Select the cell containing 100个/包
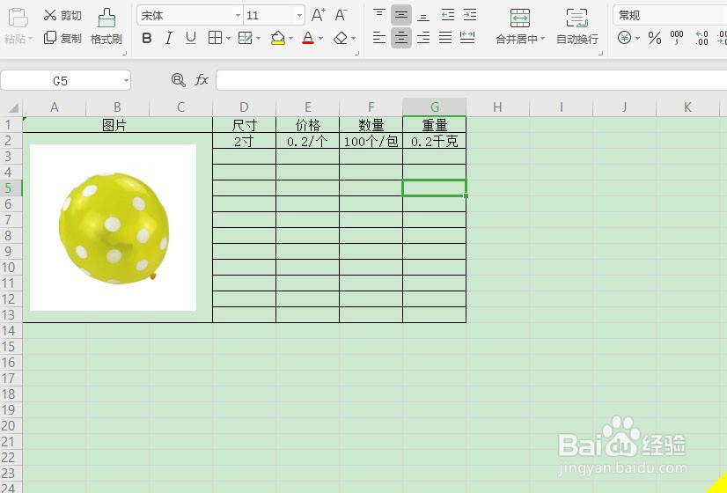The image size is (727, 493). 371,141
